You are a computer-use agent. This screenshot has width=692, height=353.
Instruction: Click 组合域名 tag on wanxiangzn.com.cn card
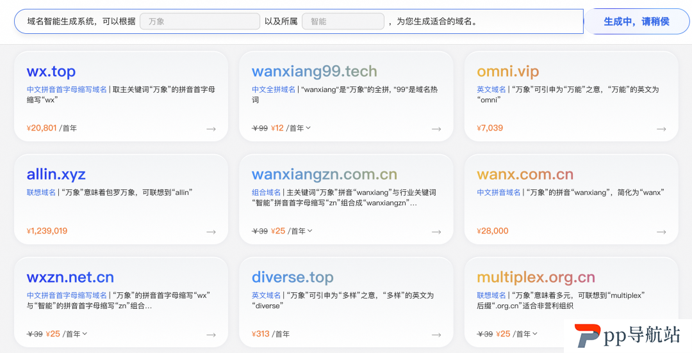(266, 192)
